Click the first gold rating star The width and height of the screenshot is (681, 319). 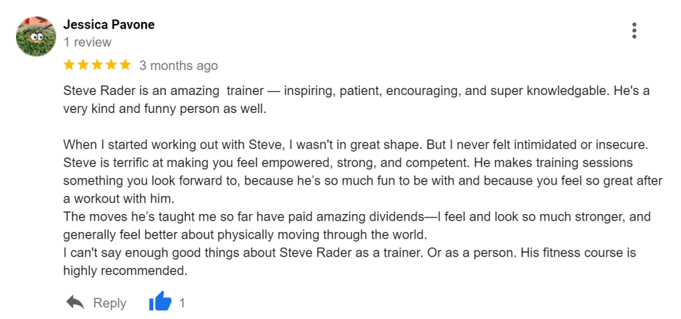pos(69,65)
